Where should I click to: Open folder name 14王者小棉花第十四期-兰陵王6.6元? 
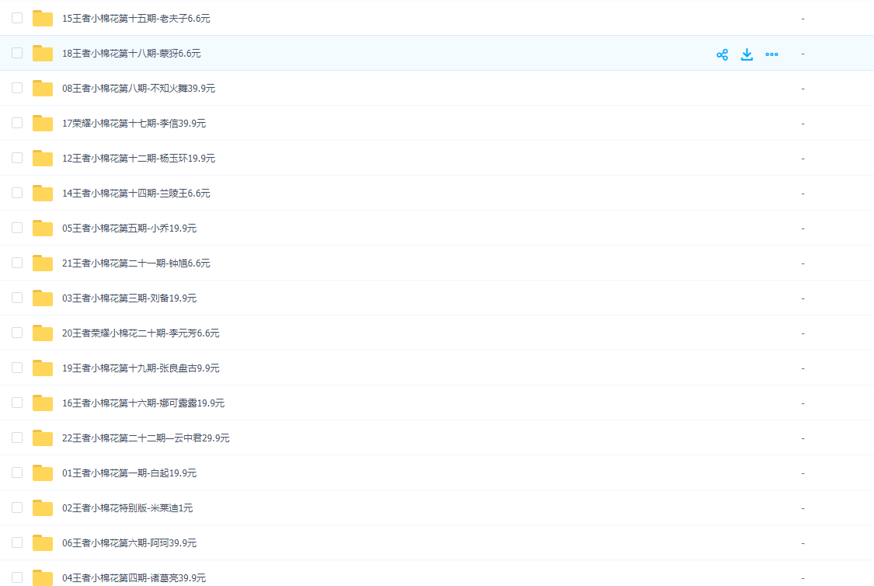point(136,193)
